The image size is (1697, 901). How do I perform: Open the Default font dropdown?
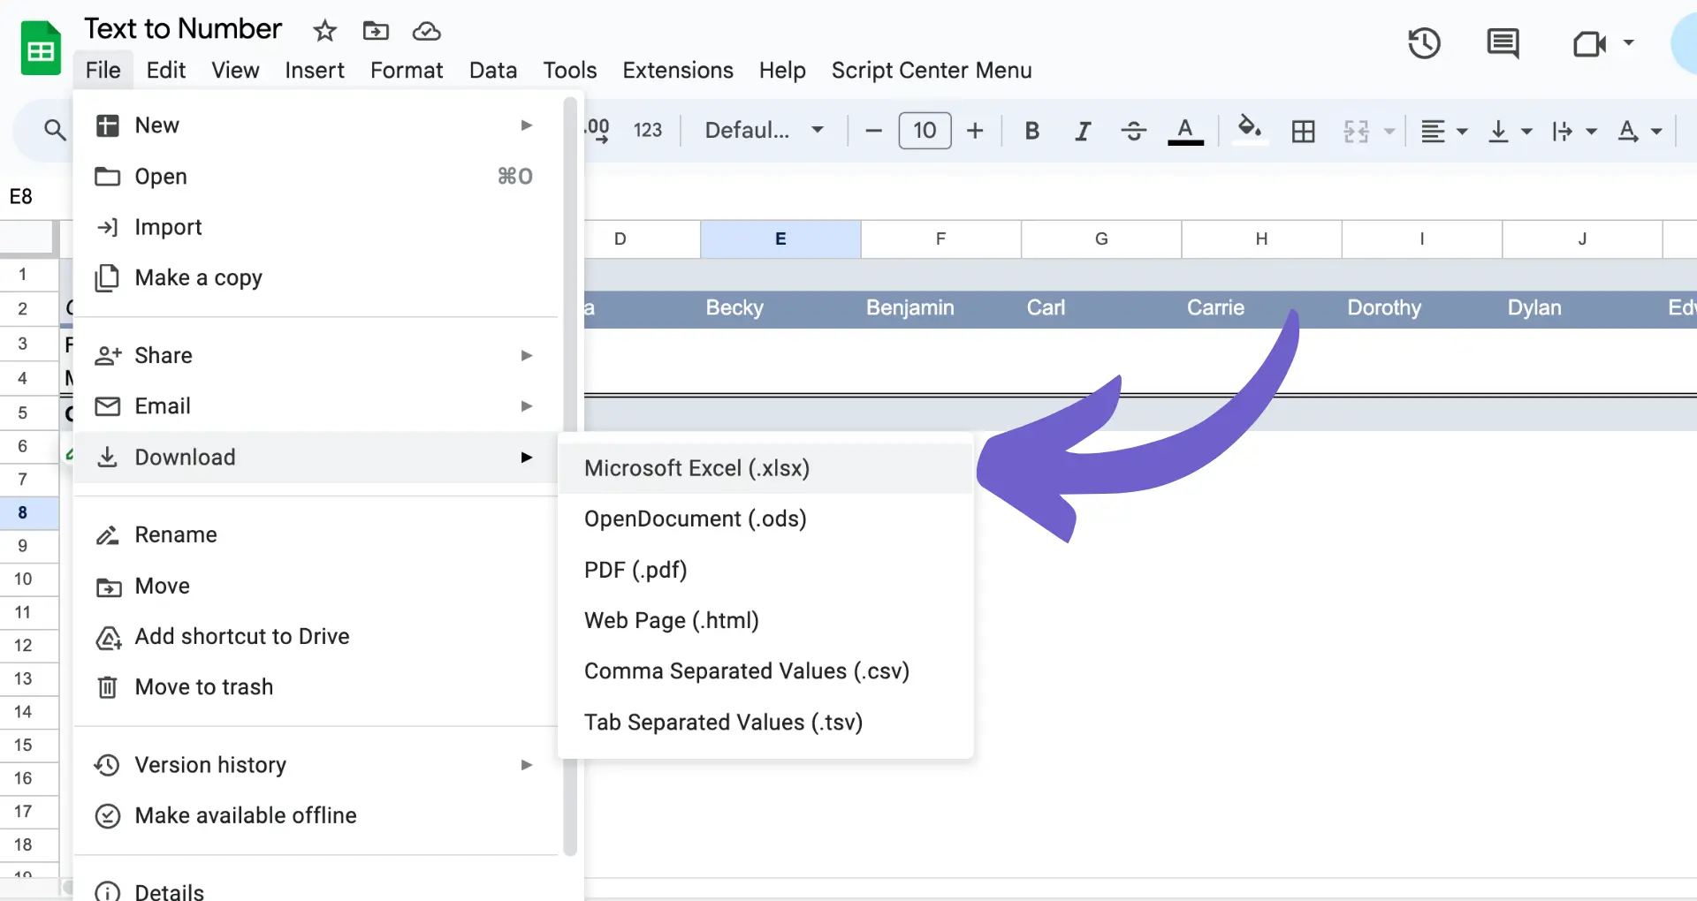pyautogui.click(x=764, y=130)
